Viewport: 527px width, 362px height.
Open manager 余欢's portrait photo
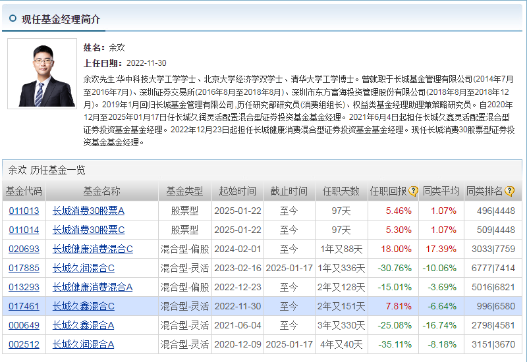point(42,74)
